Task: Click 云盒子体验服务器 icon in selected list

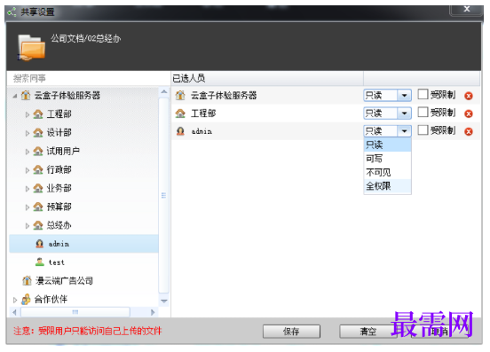Action: click(180, 95)
